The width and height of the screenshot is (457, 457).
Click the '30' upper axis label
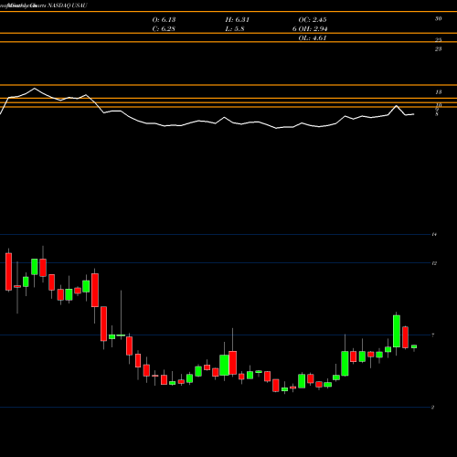[x=438, y=19]
